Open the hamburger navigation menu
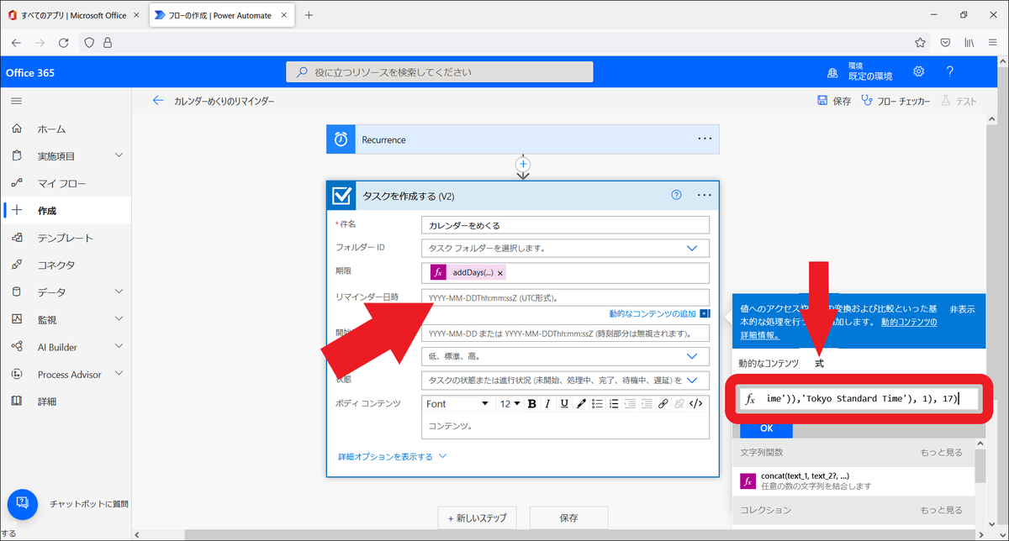This screenshot has height=541, width=1009. pyautogui.click(x=16, y=101)
